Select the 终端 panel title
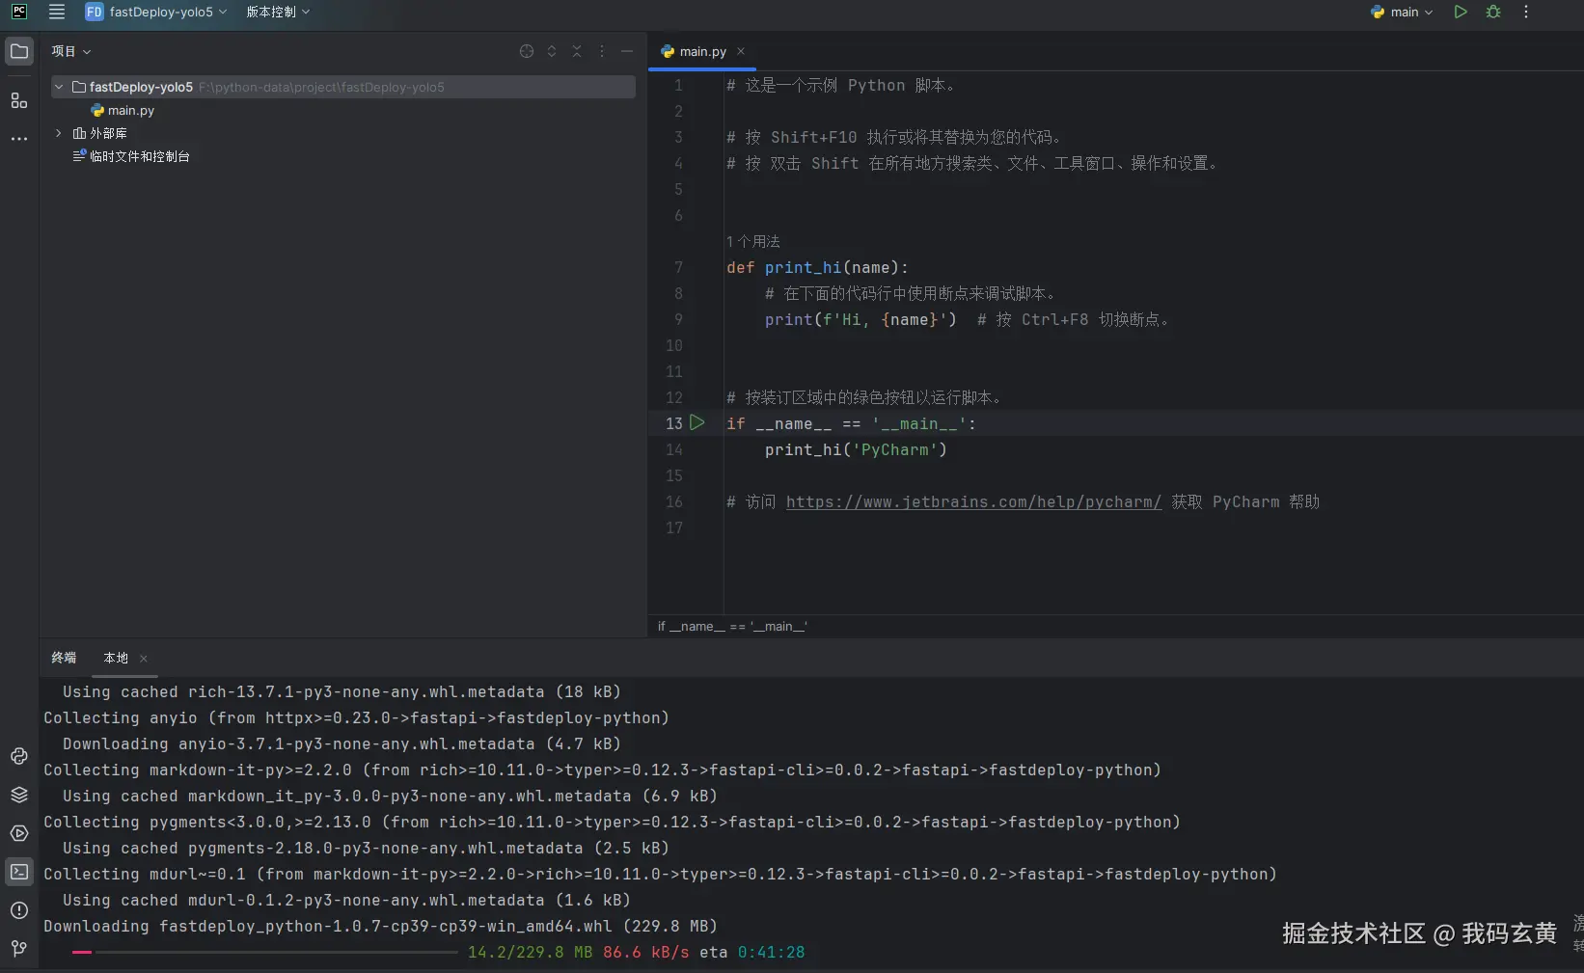 (64, 658)
